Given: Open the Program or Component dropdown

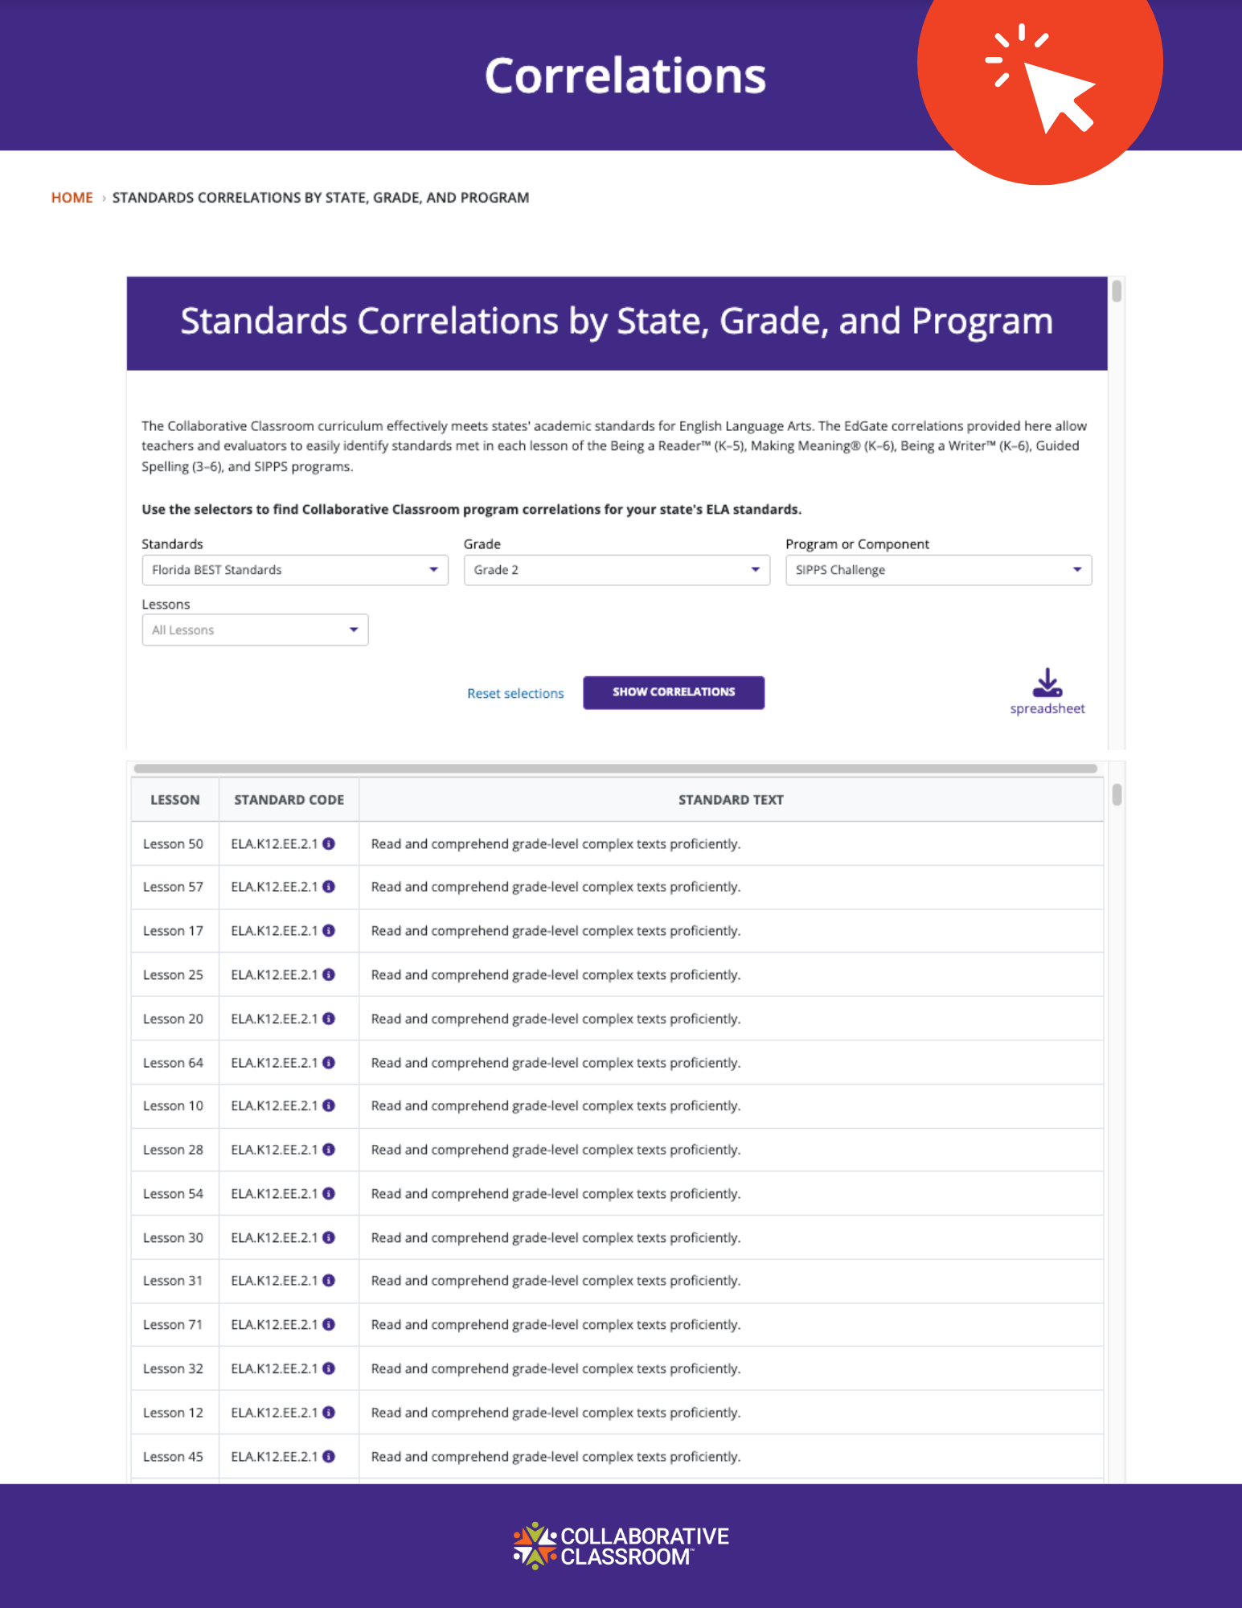Looking at the screenshot, I should click(x=938, y=570).
